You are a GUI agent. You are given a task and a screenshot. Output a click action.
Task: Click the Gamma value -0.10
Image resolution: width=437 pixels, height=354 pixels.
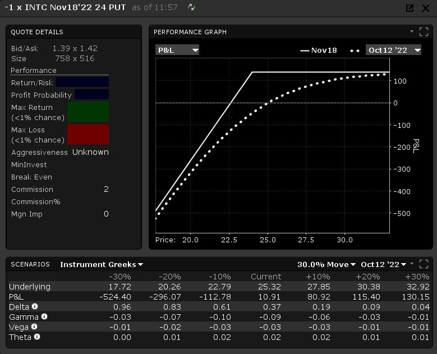(220, 317)
